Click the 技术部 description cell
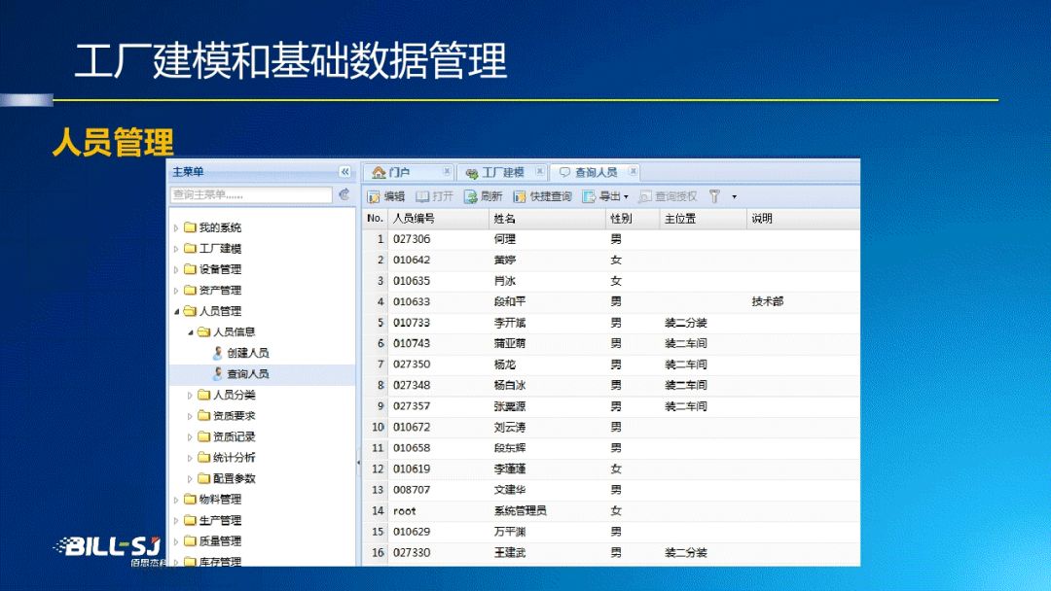Screen dimensions: 1051x591 point(768,302)
